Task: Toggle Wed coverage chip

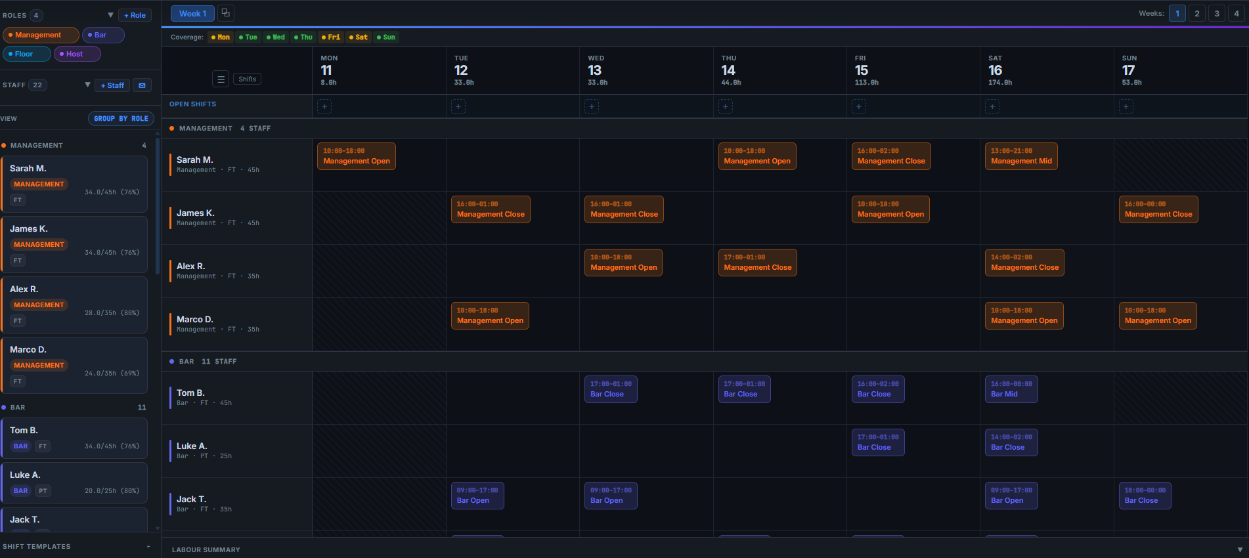Action: click(276, 37)
